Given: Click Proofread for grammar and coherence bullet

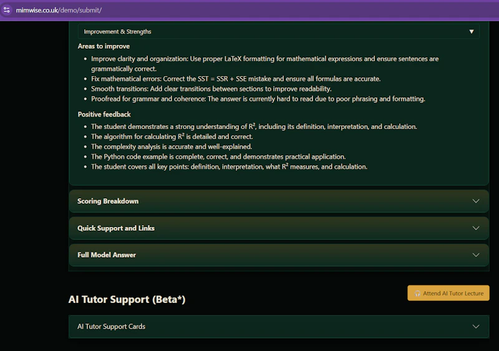Looking at the screenshot, I should 258,99.
